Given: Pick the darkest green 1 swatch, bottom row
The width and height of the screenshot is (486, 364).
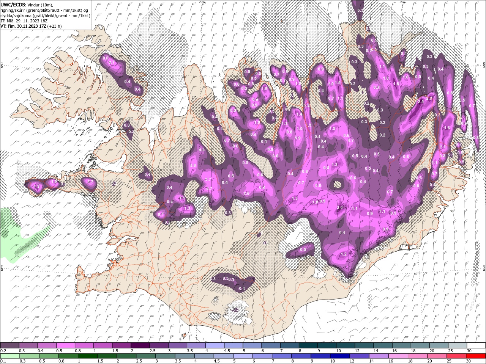Looking at the screenshot, I should point(87,356).
